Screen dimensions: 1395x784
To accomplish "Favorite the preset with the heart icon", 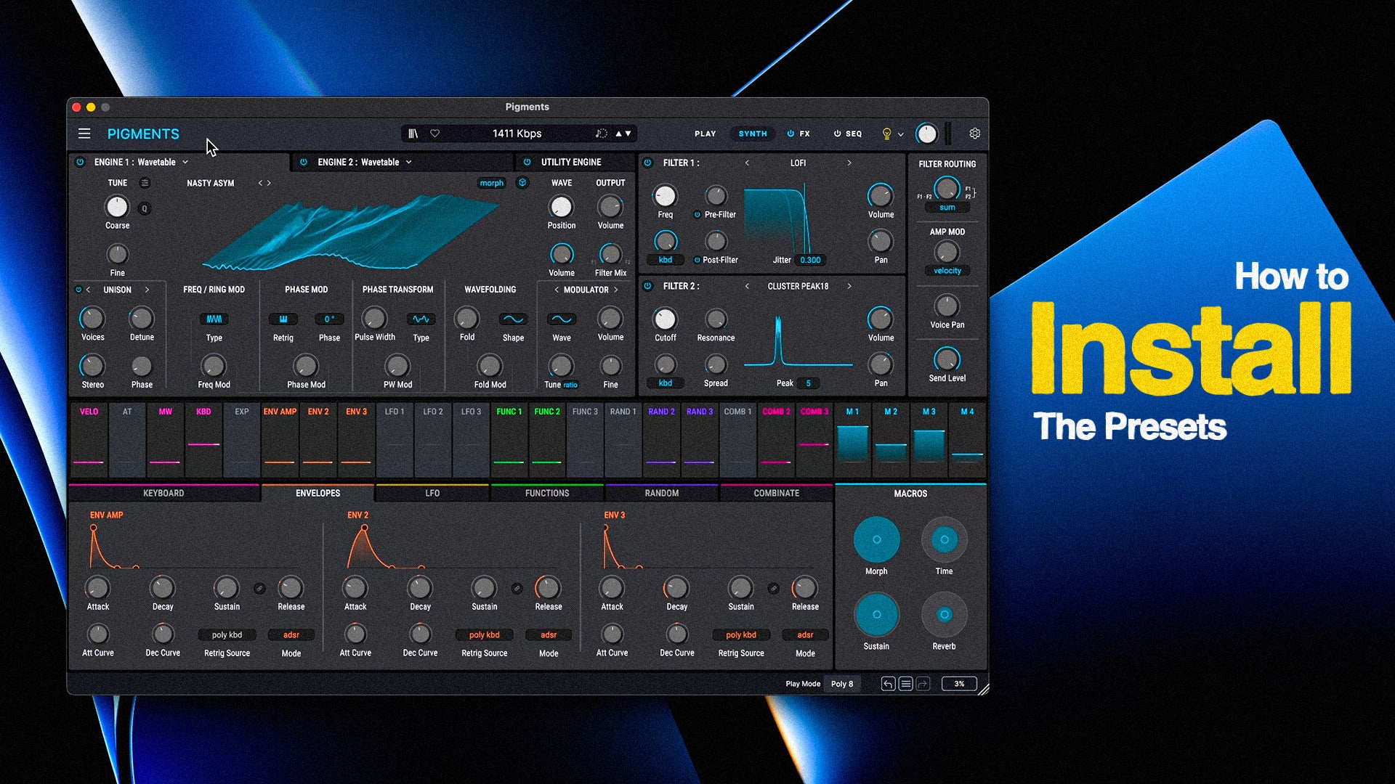I will click(x=434, y=134).
